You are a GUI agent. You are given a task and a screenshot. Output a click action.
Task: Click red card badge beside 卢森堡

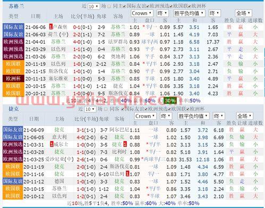[51, 27]
